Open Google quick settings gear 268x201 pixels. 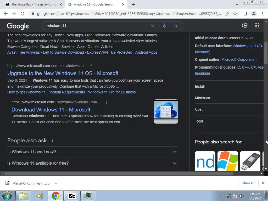coord(245,25)
